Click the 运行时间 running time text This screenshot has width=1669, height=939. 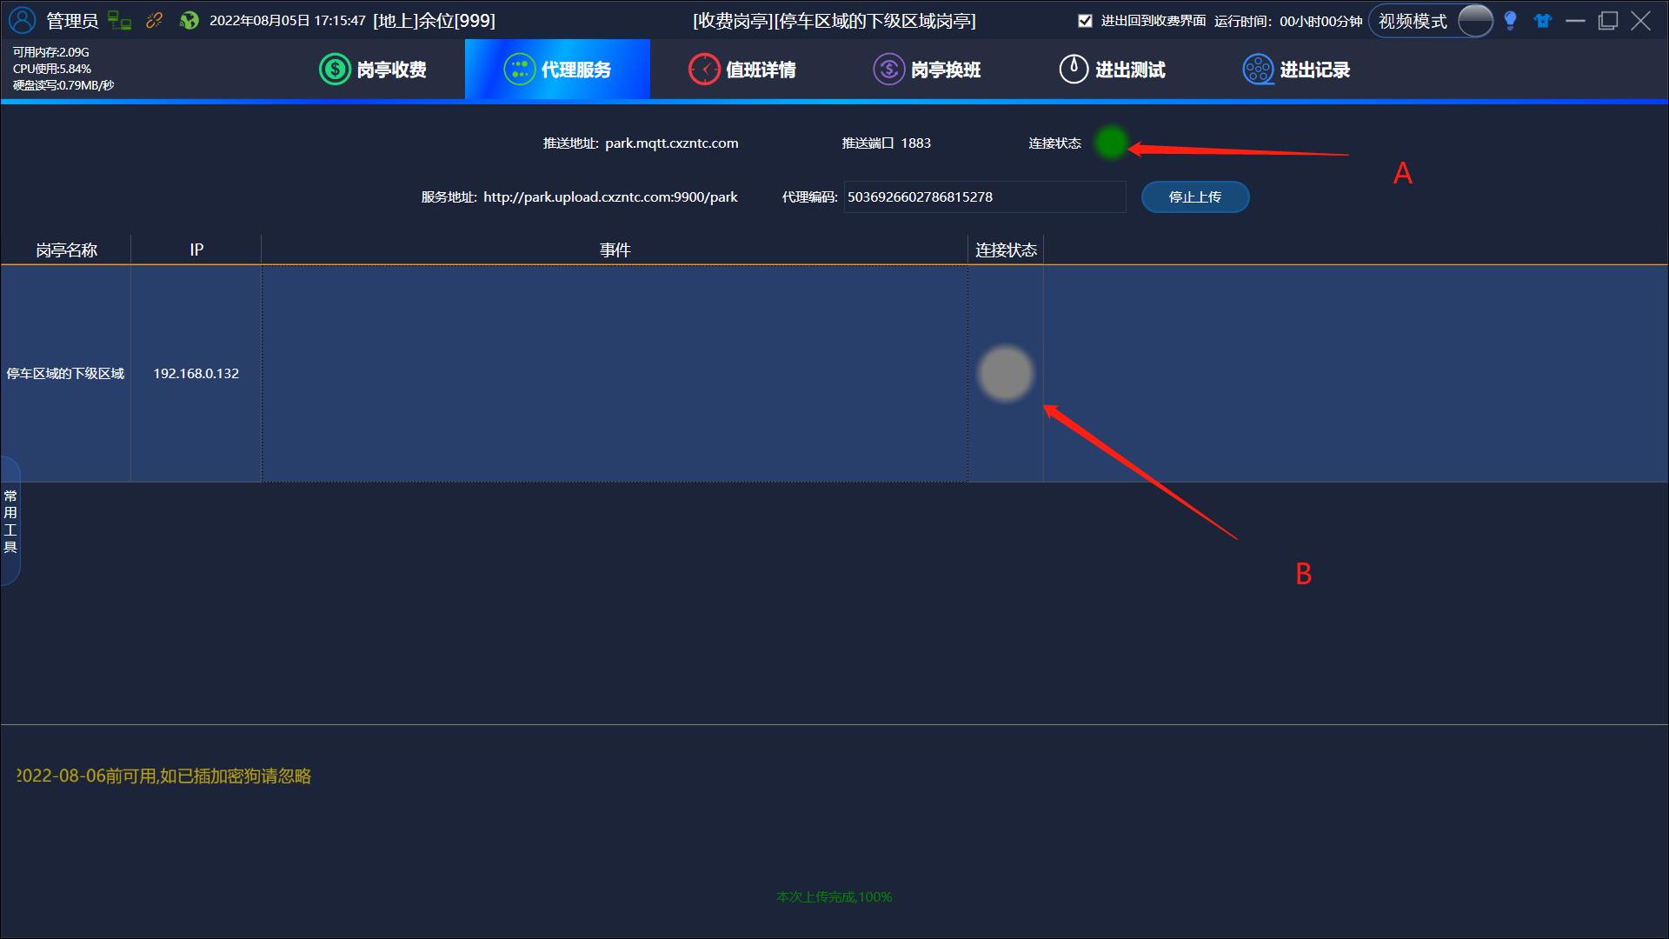click(1288, 21)
